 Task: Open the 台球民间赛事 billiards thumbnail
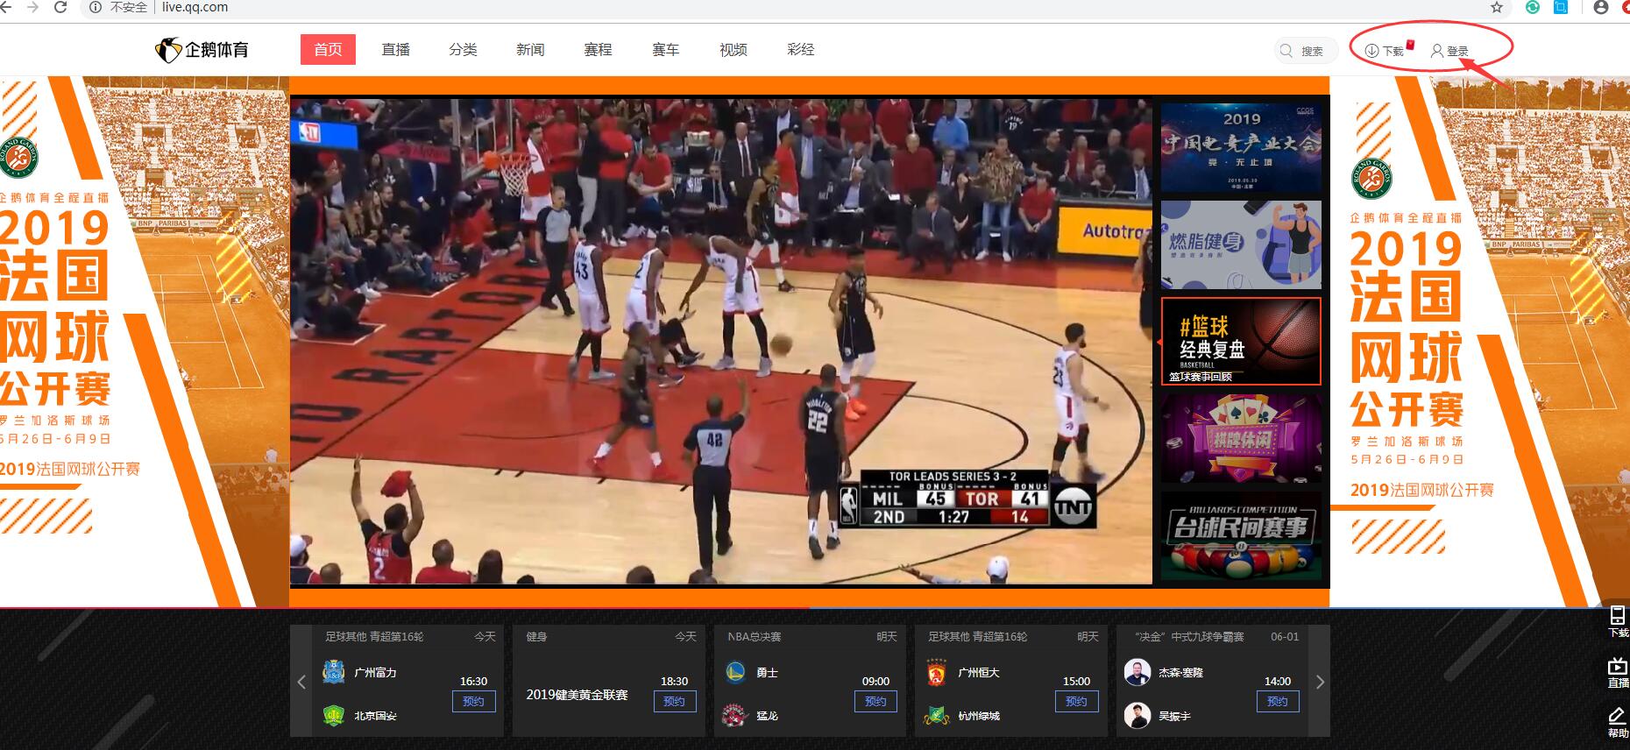(1241, 534)
